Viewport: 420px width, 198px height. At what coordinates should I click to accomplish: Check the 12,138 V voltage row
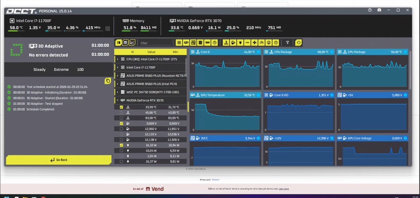(x=121, y=140)
